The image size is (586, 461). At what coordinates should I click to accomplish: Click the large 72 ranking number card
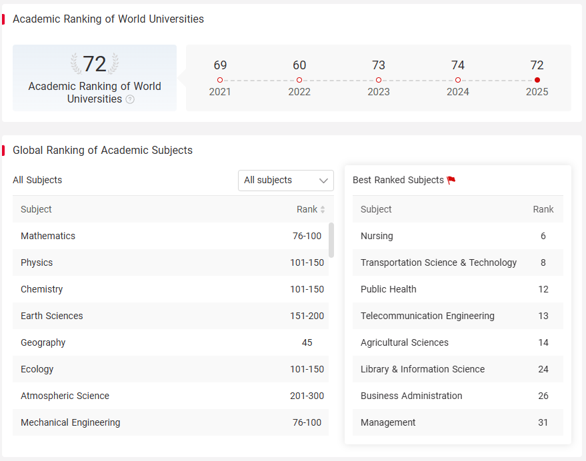pyautogui.click(x=95, y=78)
